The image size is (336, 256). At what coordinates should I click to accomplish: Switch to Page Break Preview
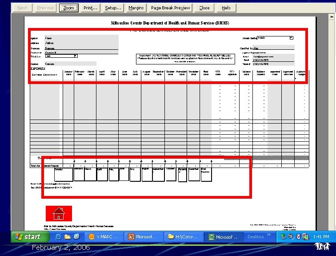click(x=170, y=8)
